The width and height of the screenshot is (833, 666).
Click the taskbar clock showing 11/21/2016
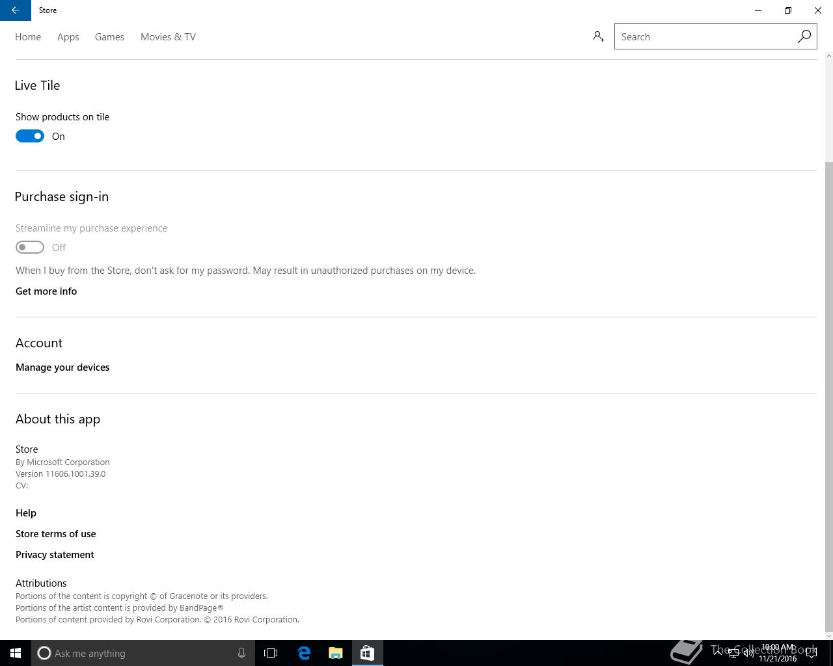(x=778, y=653)
